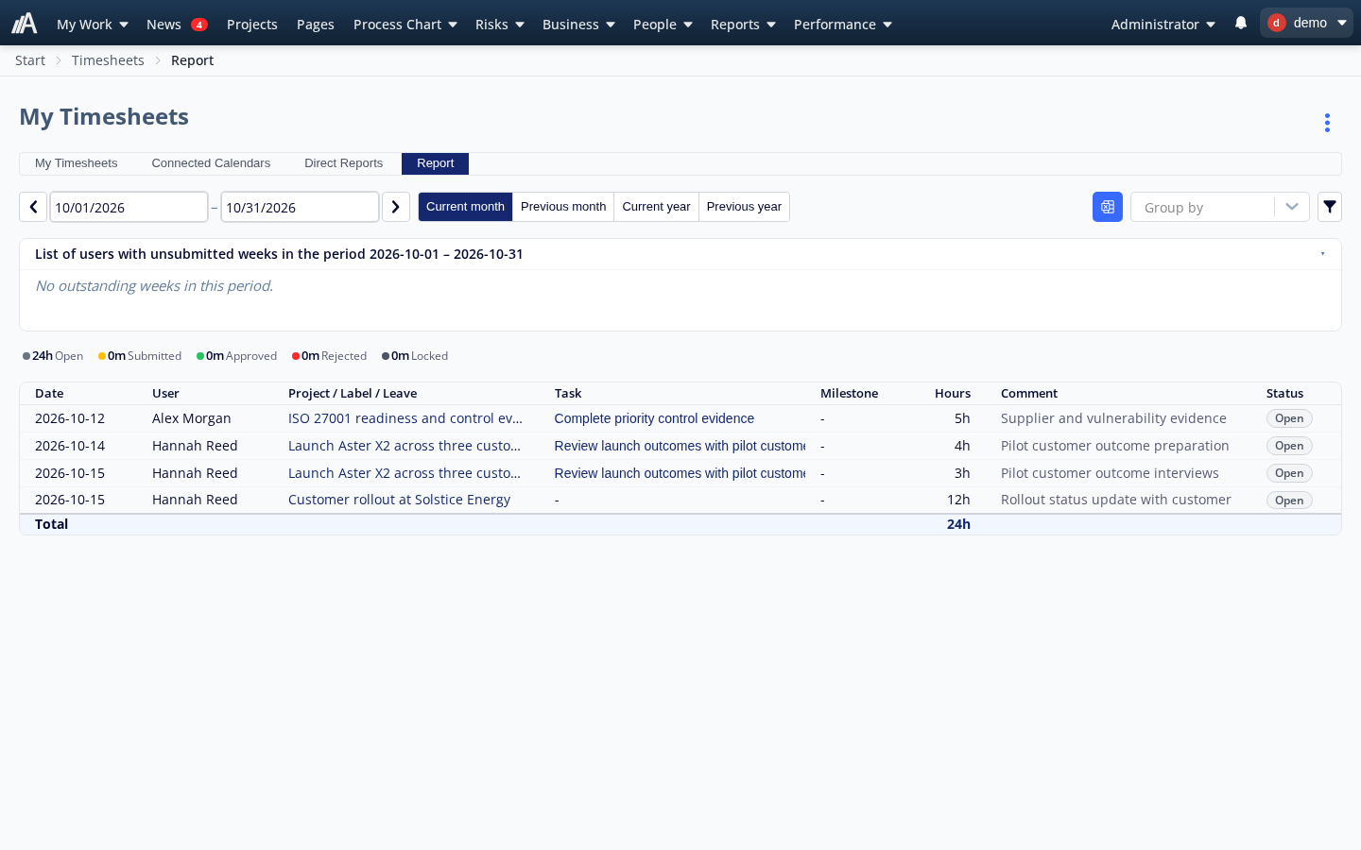Go to next date period arrow
This screenshot has height=850, width=1361.
click(396, 207)
